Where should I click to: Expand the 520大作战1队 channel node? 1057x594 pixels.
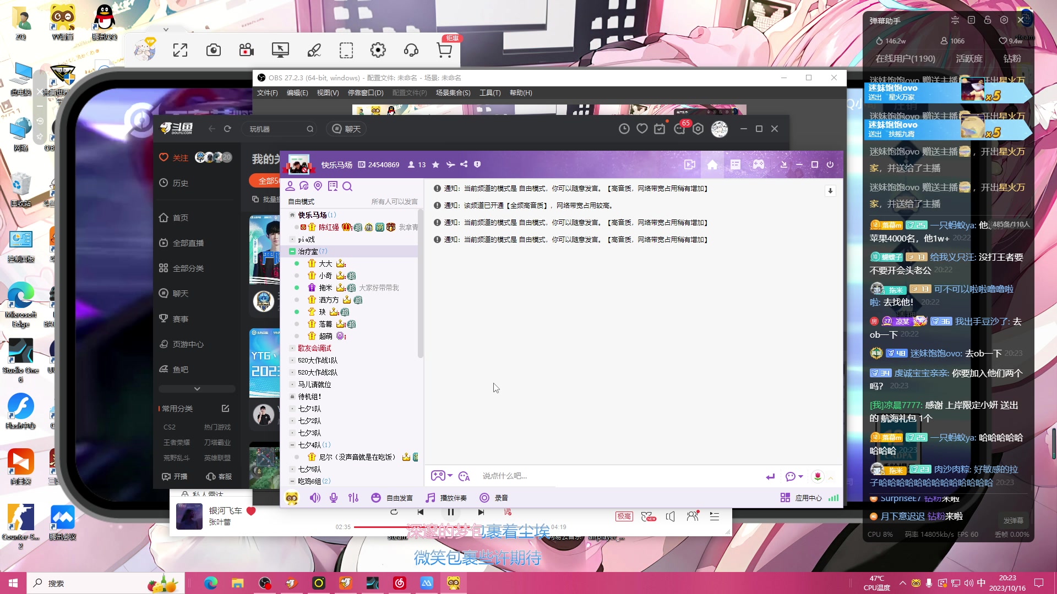[292, 360]
